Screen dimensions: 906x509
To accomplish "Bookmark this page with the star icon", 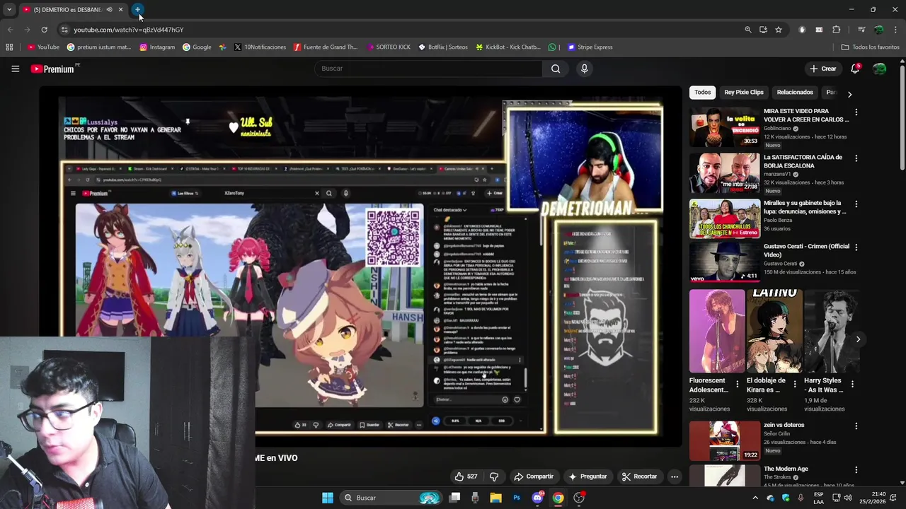I will pos(779,30).
